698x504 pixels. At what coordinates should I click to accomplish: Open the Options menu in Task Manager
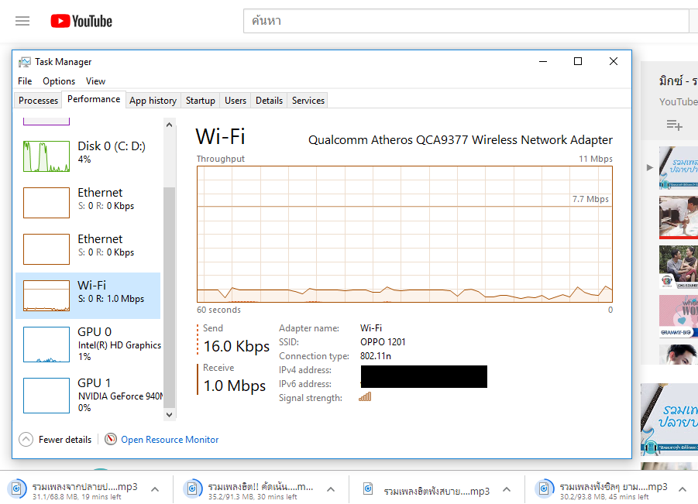[x=59, y=81]
